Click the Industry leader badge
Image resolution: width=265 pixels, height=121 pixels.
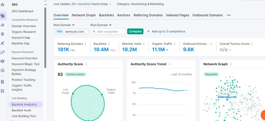75,74
